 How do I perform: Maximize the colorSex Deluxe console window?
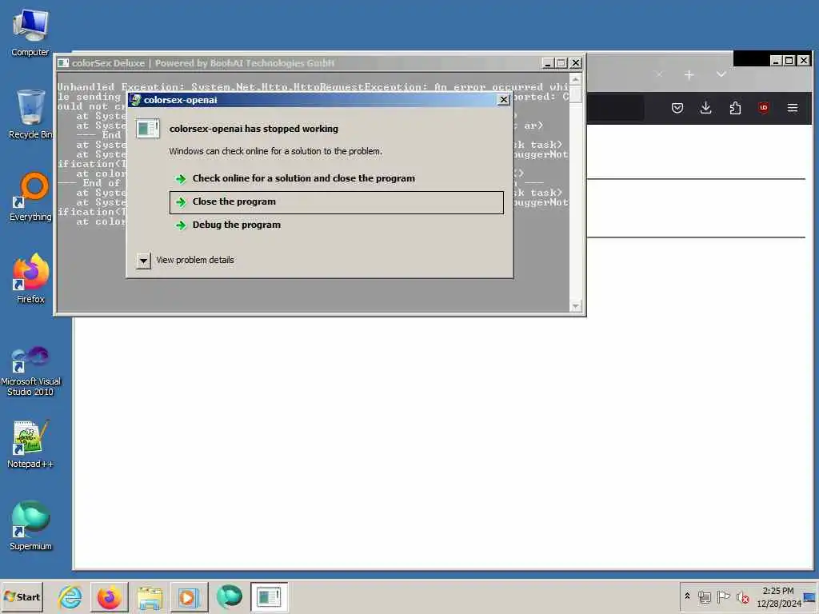coord(561,63)
